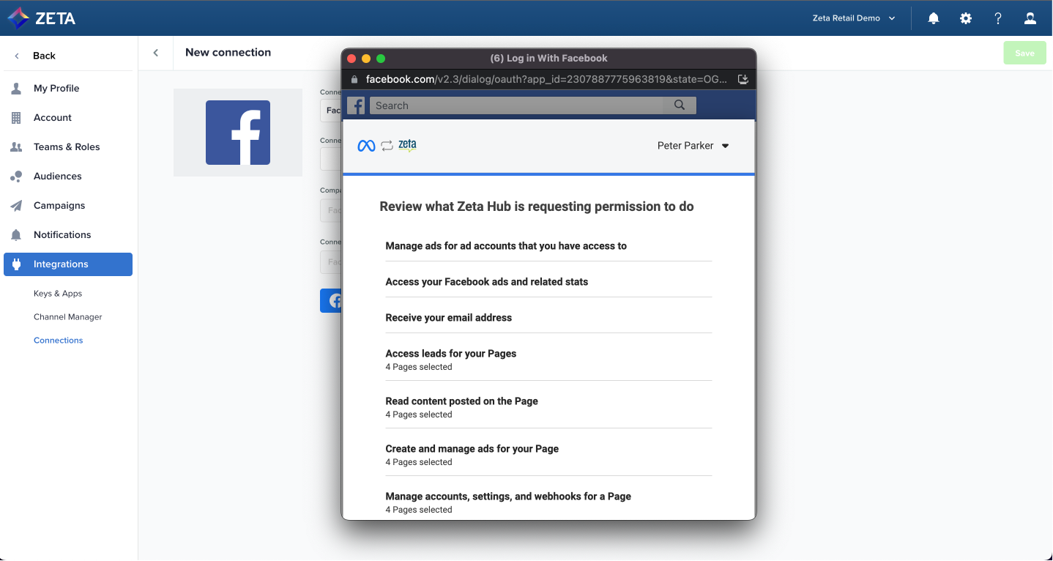
Task: Expand the Zeta Retail Demo account dropdown
Action: (x=854, y=18)
